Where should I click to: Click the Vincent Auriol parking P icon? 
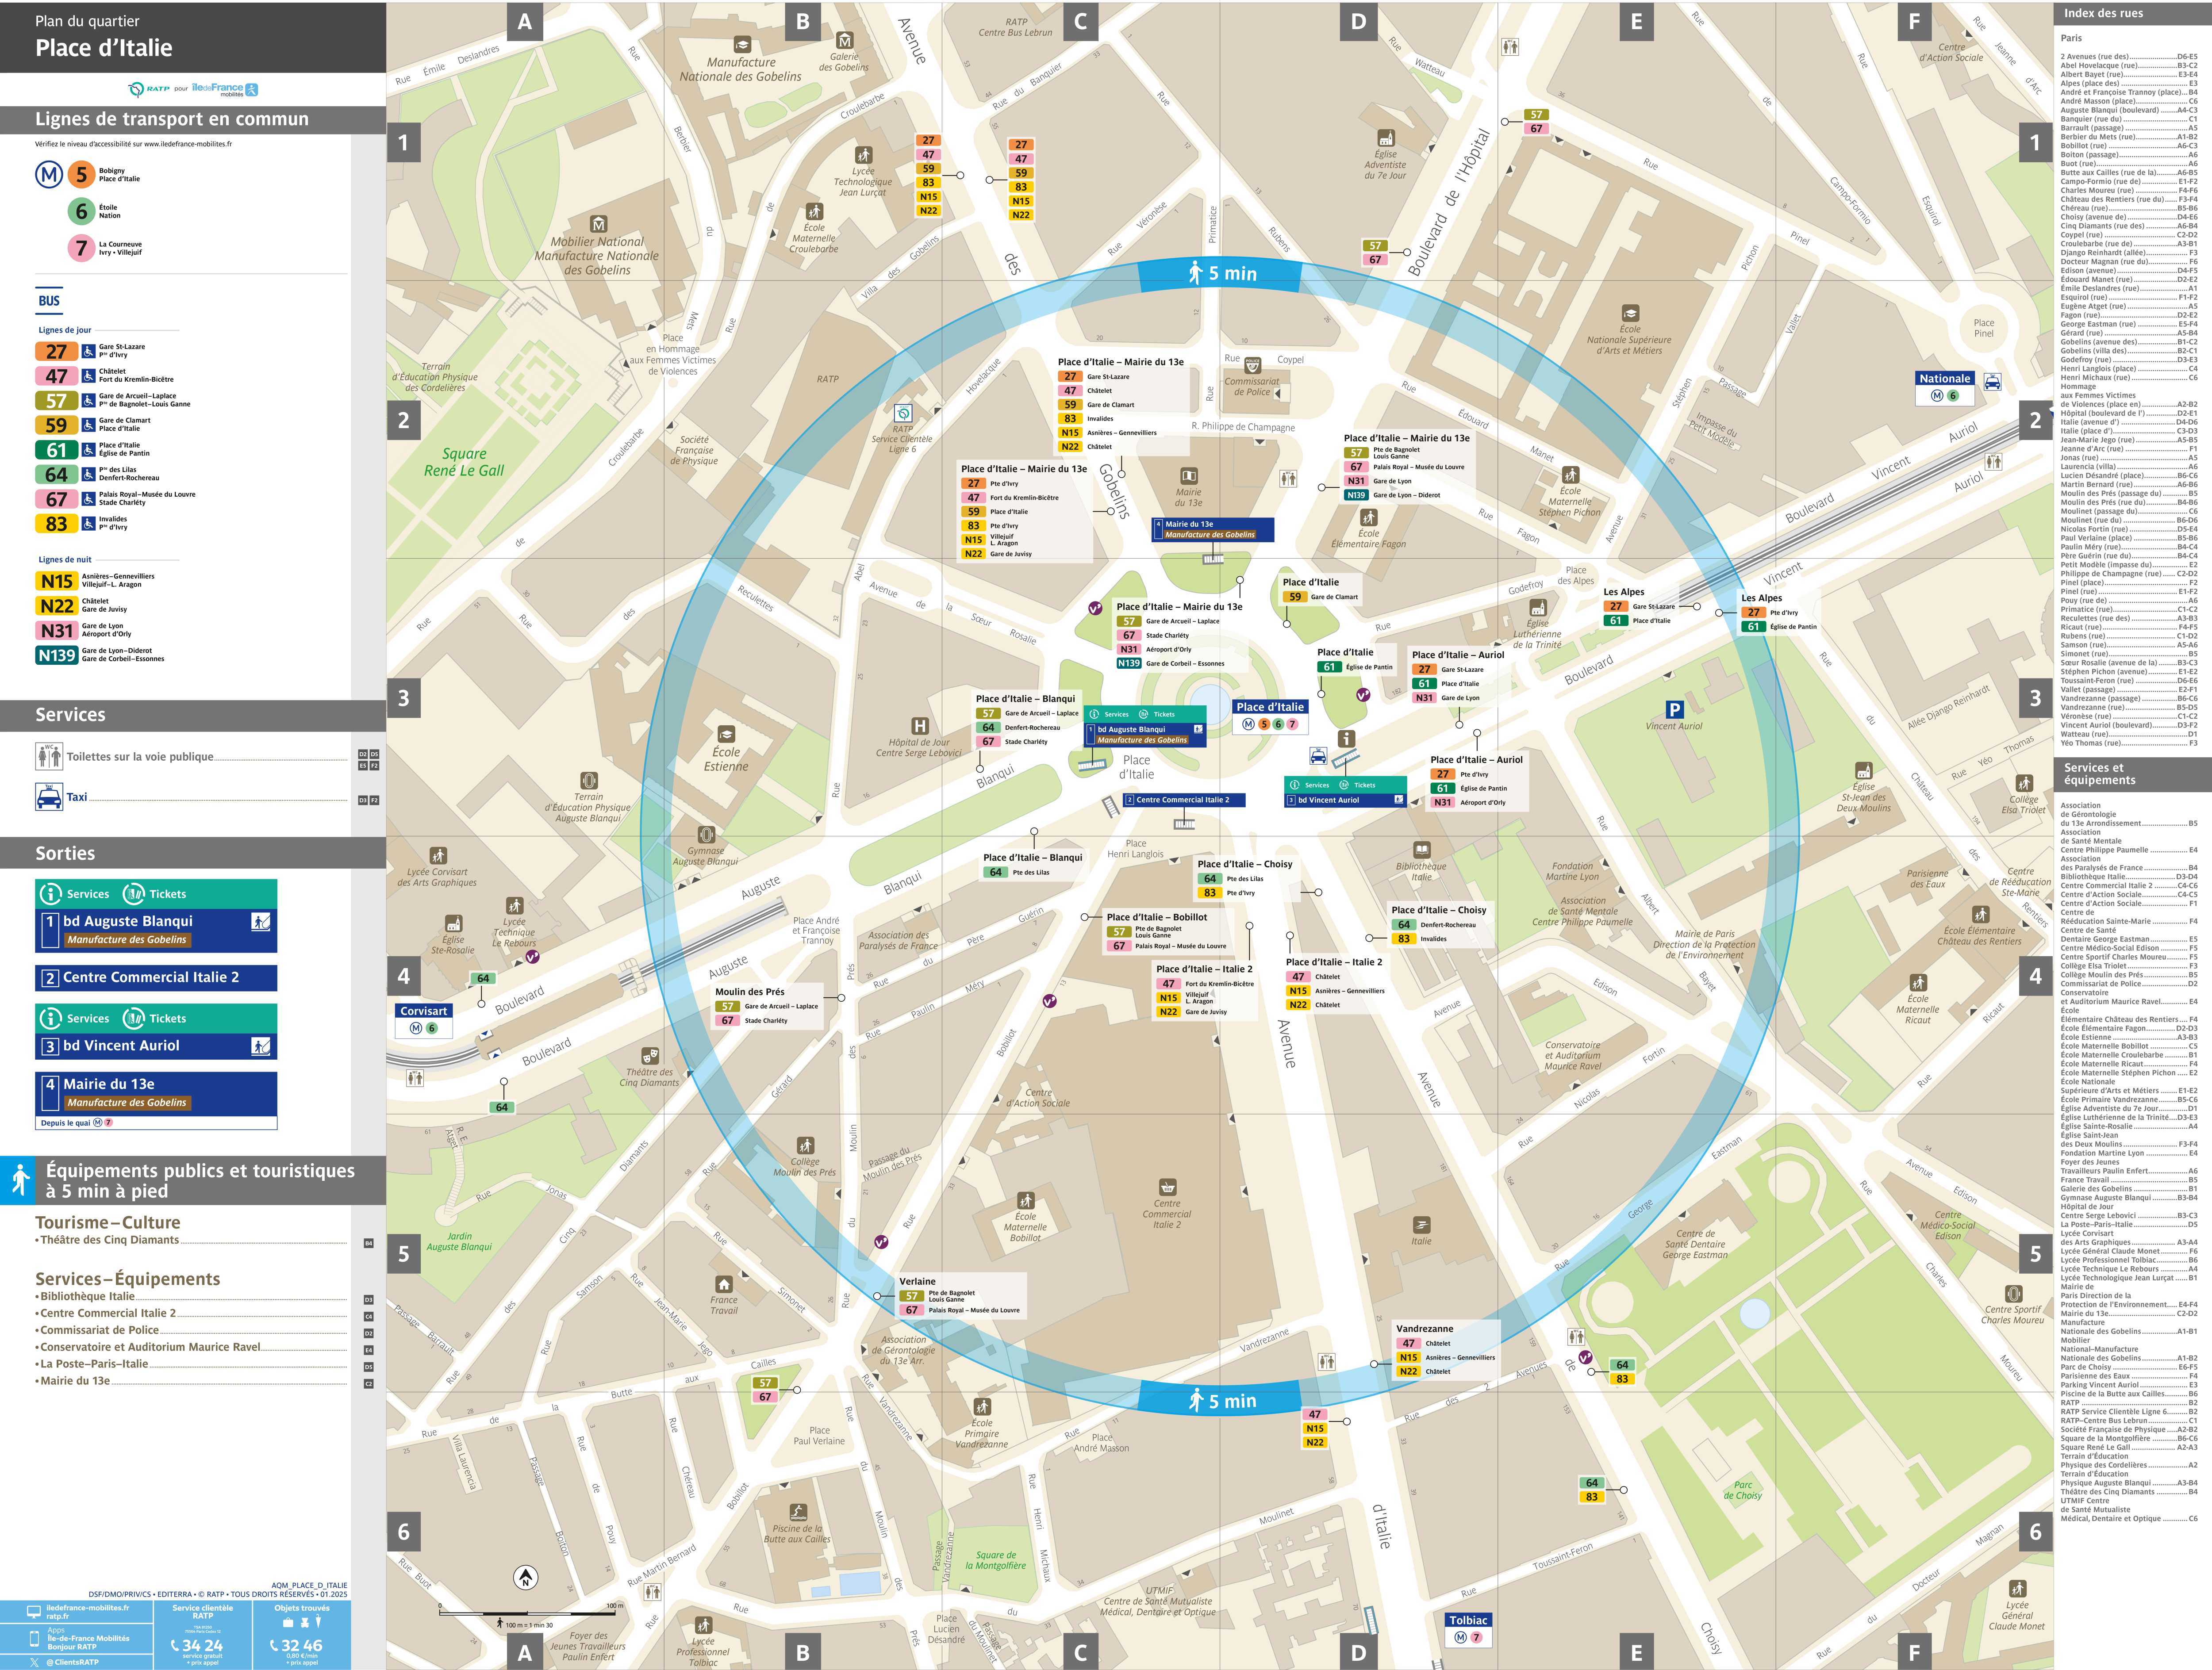pos(1674,709)
